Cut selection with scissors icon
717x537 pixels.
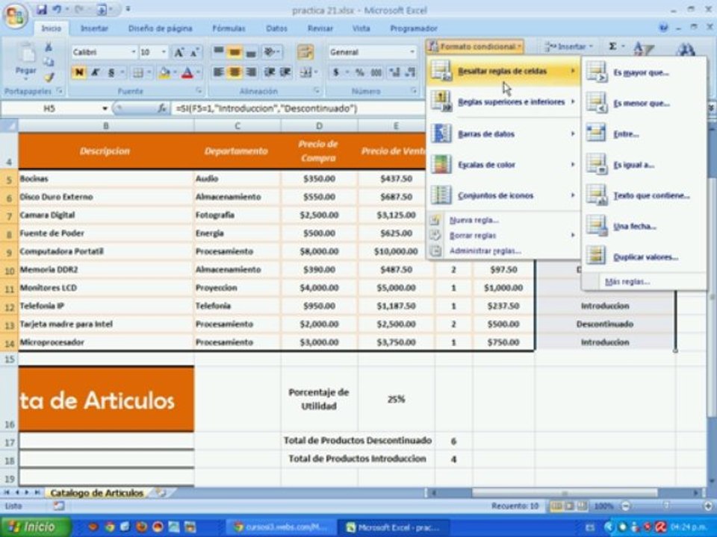49,47
